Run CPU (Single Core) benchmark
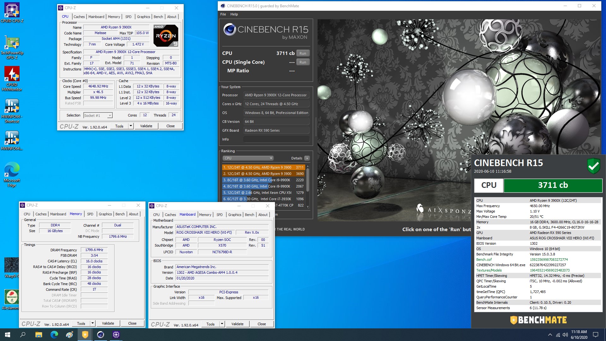 (x=303, y=62)
